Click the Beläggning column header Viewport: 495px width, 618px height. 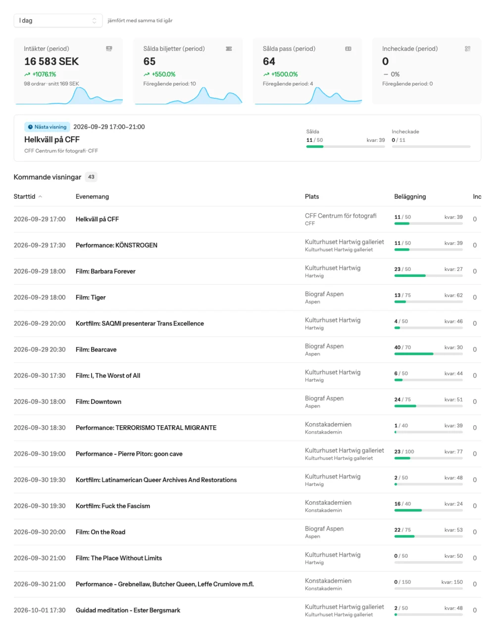coord(410,196)
